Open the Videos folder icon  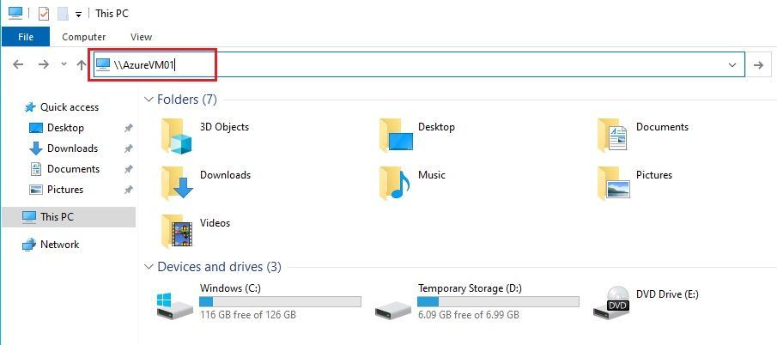[176, 231]
